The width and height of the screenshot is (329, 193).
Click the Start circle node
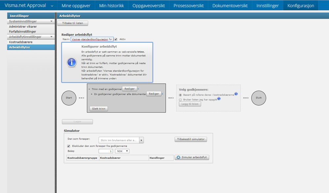69,98
